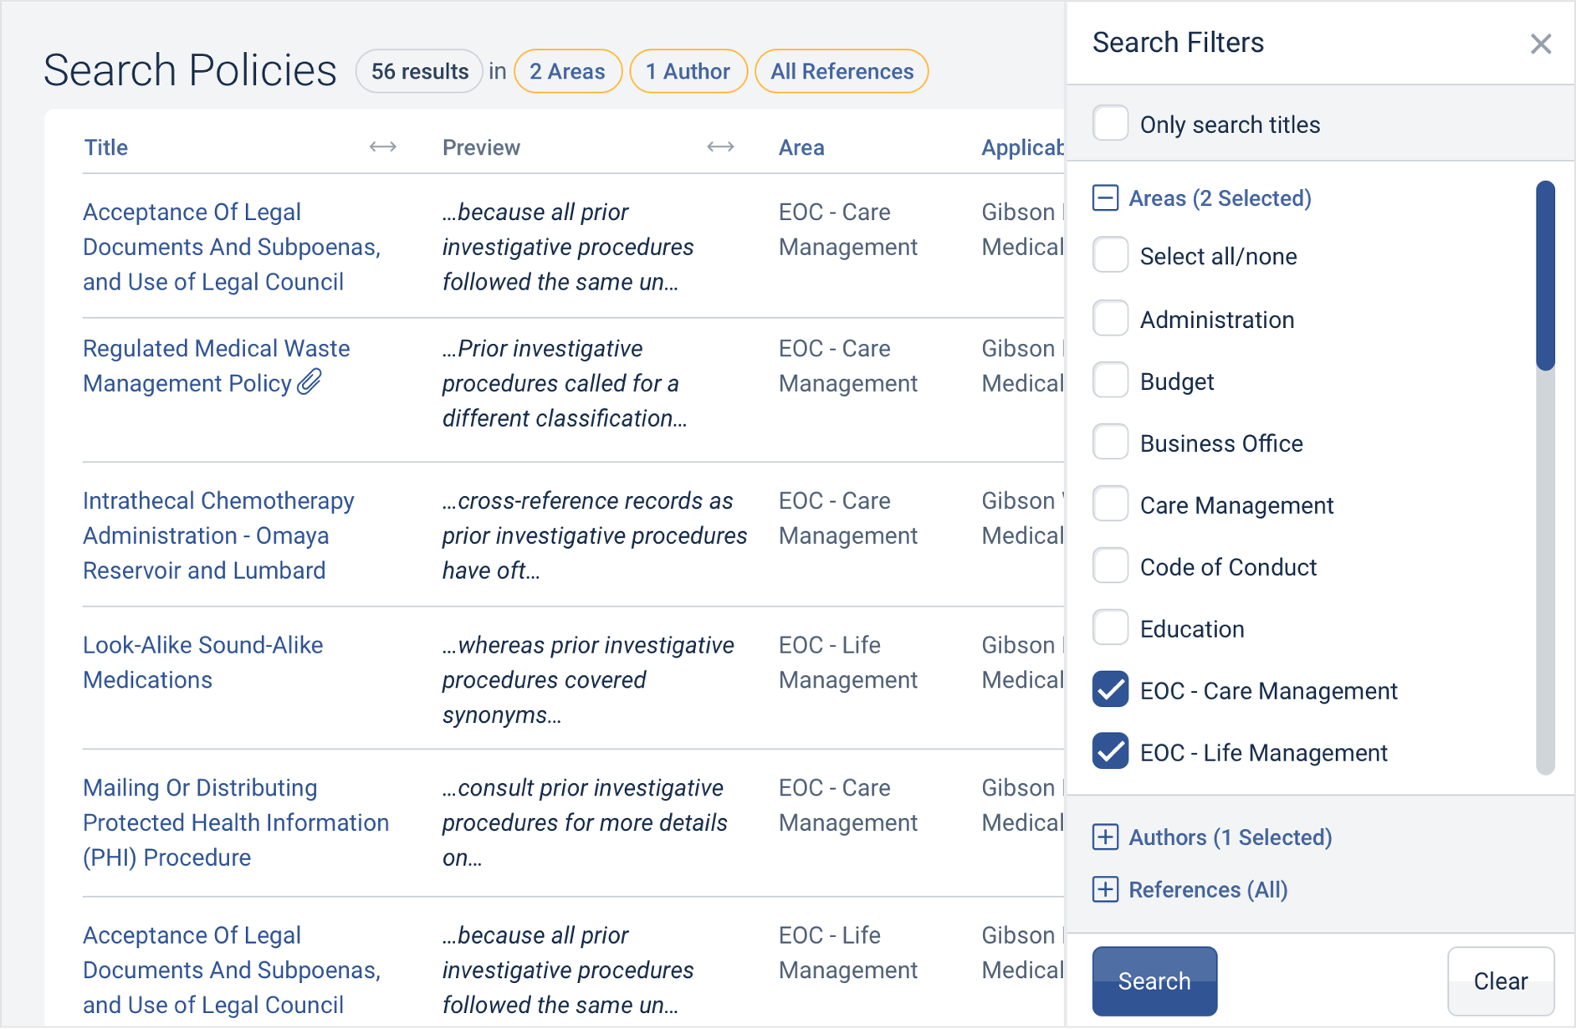Sort by the Title column header

106,147
